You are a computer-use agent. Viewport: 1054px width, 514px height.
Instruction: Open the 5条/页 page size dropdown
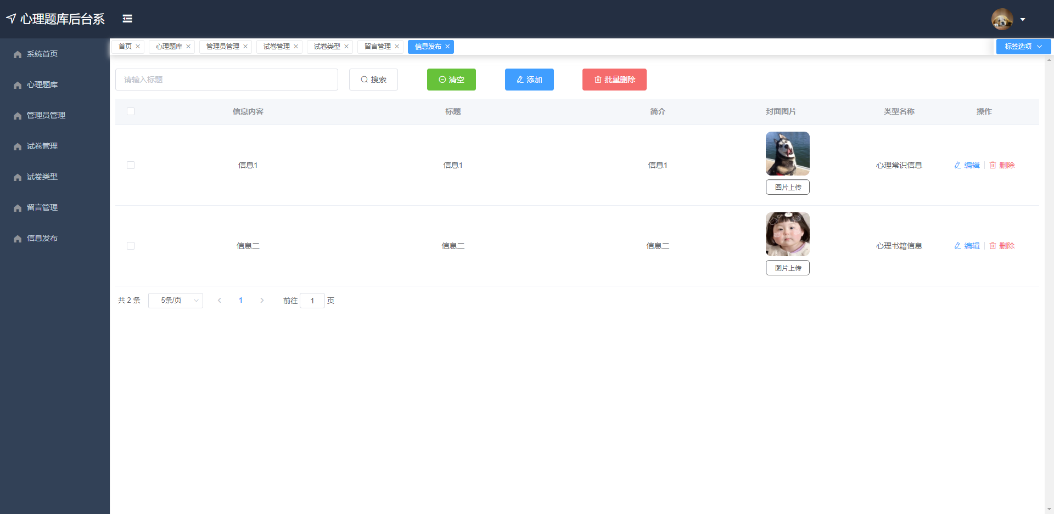pyautogui.click(x=175, y=300)
